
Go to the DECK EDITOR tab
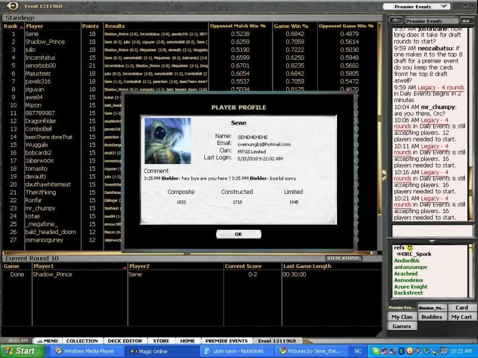125,341
